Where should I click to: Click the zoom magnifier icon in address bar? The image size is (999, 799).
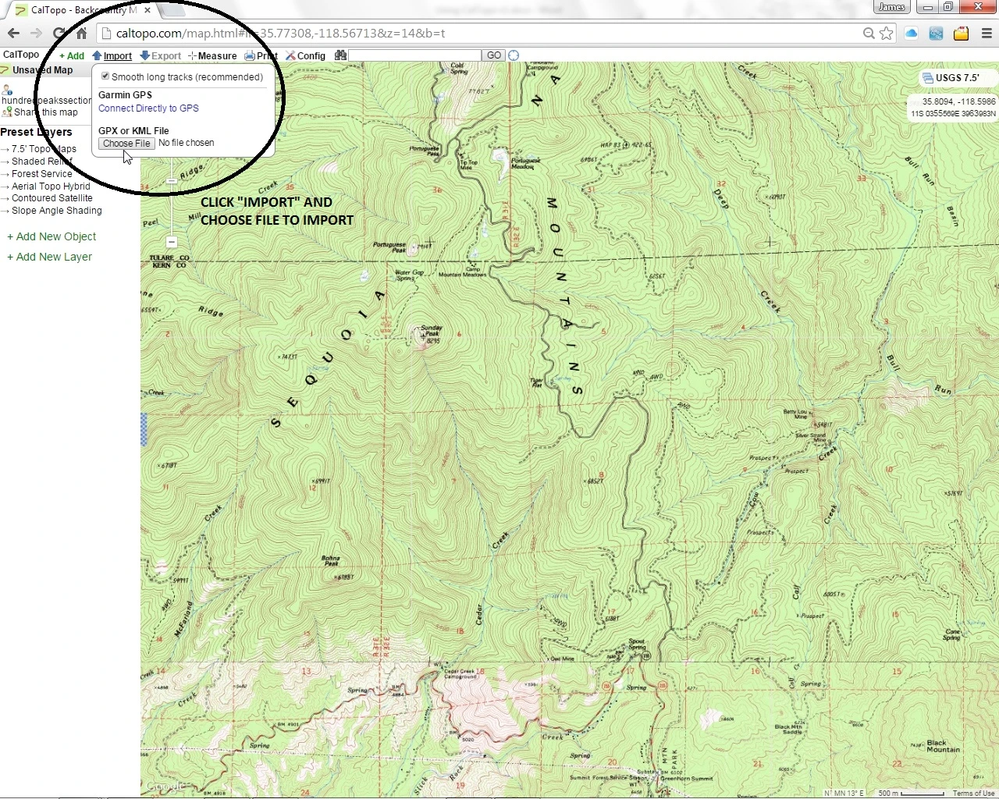(869, 33)
